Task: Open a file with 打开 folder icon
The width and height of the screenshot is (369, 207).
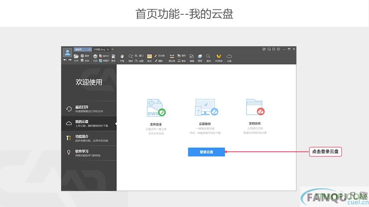Action: 76,56
